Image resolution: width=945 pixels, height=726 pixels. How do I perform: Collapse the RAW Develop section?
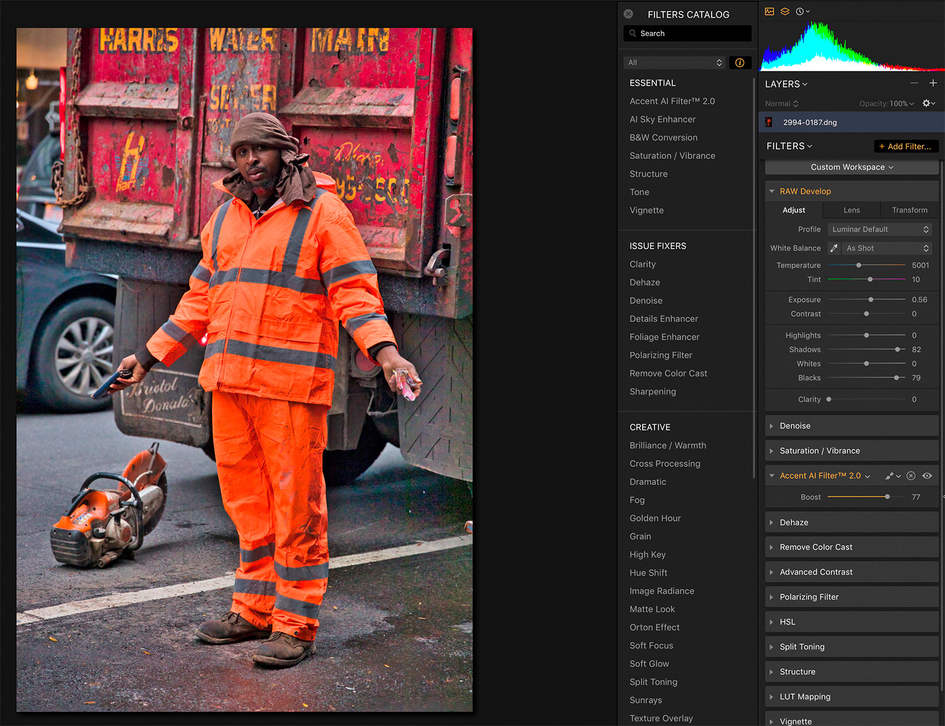771,191
